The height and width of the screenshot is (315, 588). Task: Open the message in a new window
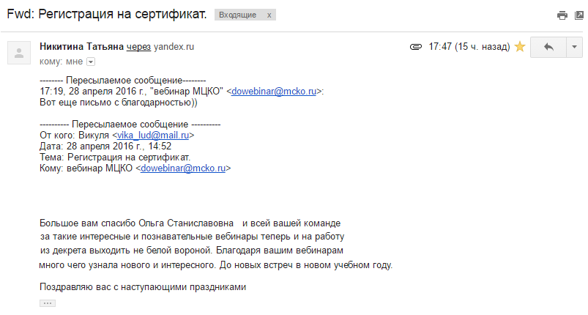579,15
